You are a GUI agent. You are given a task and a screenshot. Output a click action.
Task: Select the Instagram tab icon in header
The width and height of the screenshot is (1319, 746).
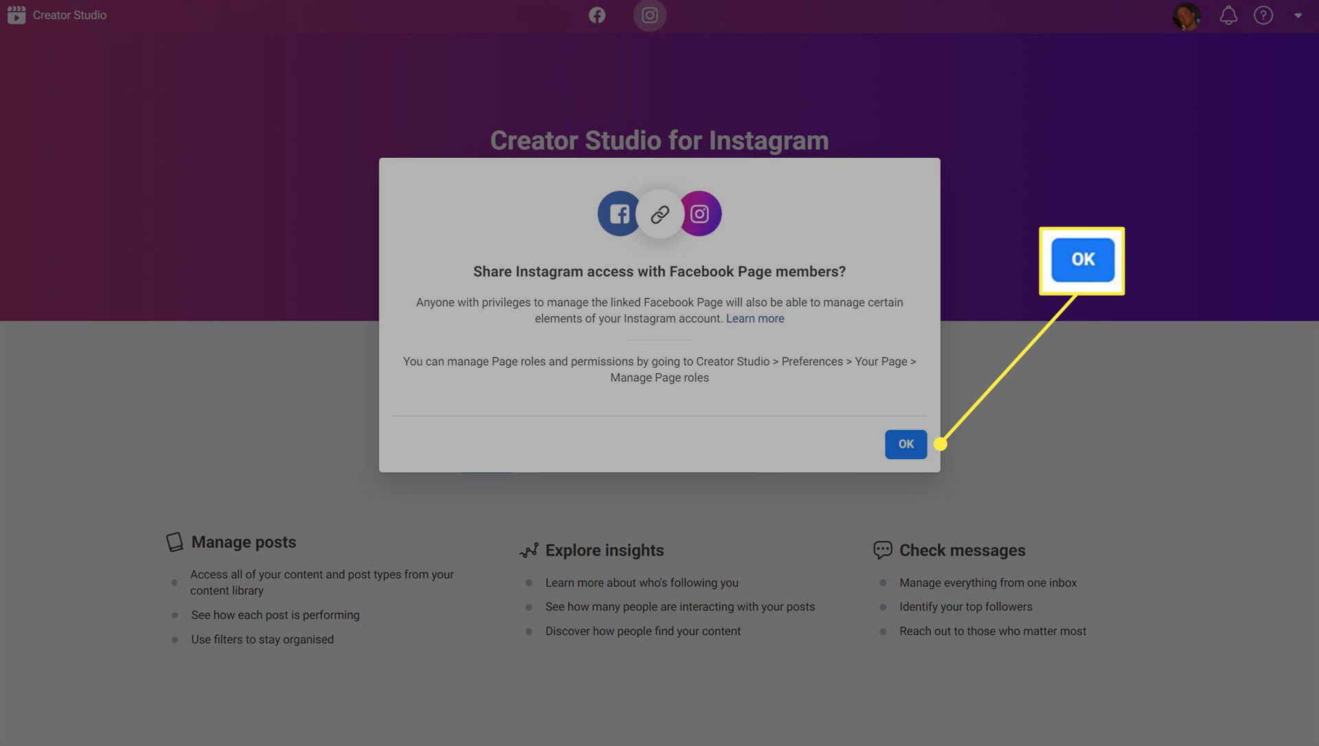point(649,15)
